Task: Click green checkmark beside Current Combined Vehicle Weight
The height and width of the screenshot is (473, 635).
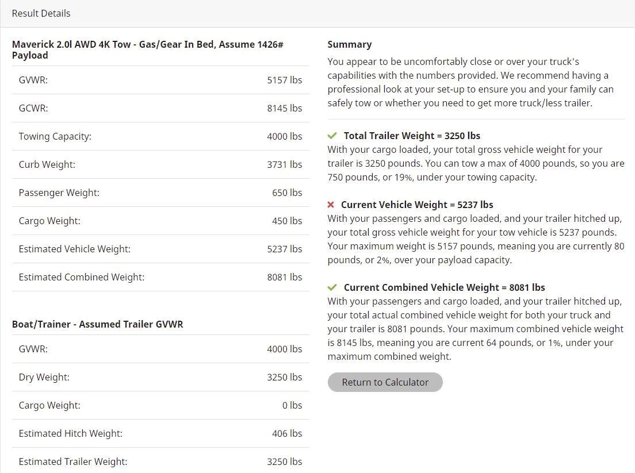Action: click(x=332, y=287)
